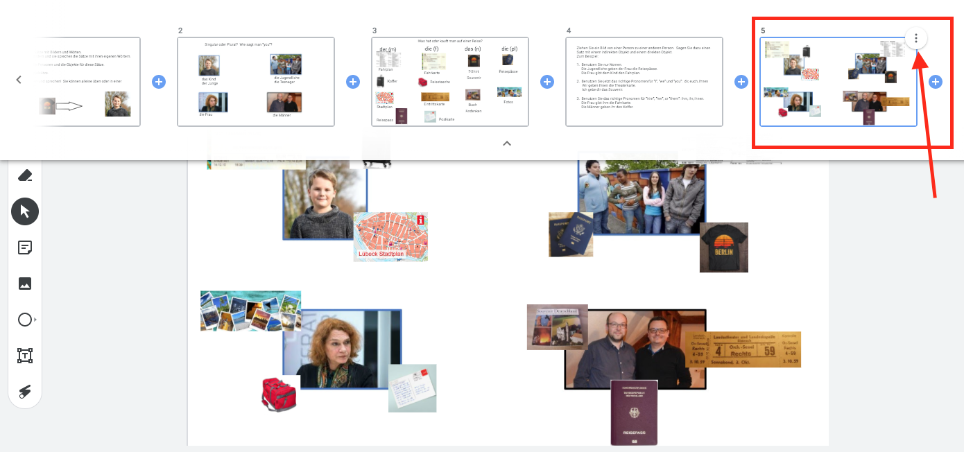964x452 pixels.
Task: Activate the arrow Select tool
Action: click(25, 211)
